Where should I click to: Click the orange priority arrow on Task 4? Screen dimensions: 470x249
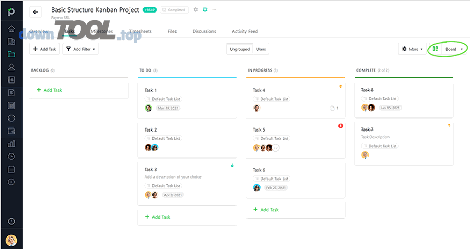tap(340, 86)
